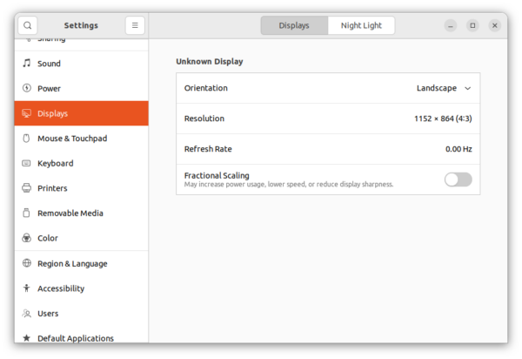
Task: Click the Printers icon
Action: coord(27,188)
